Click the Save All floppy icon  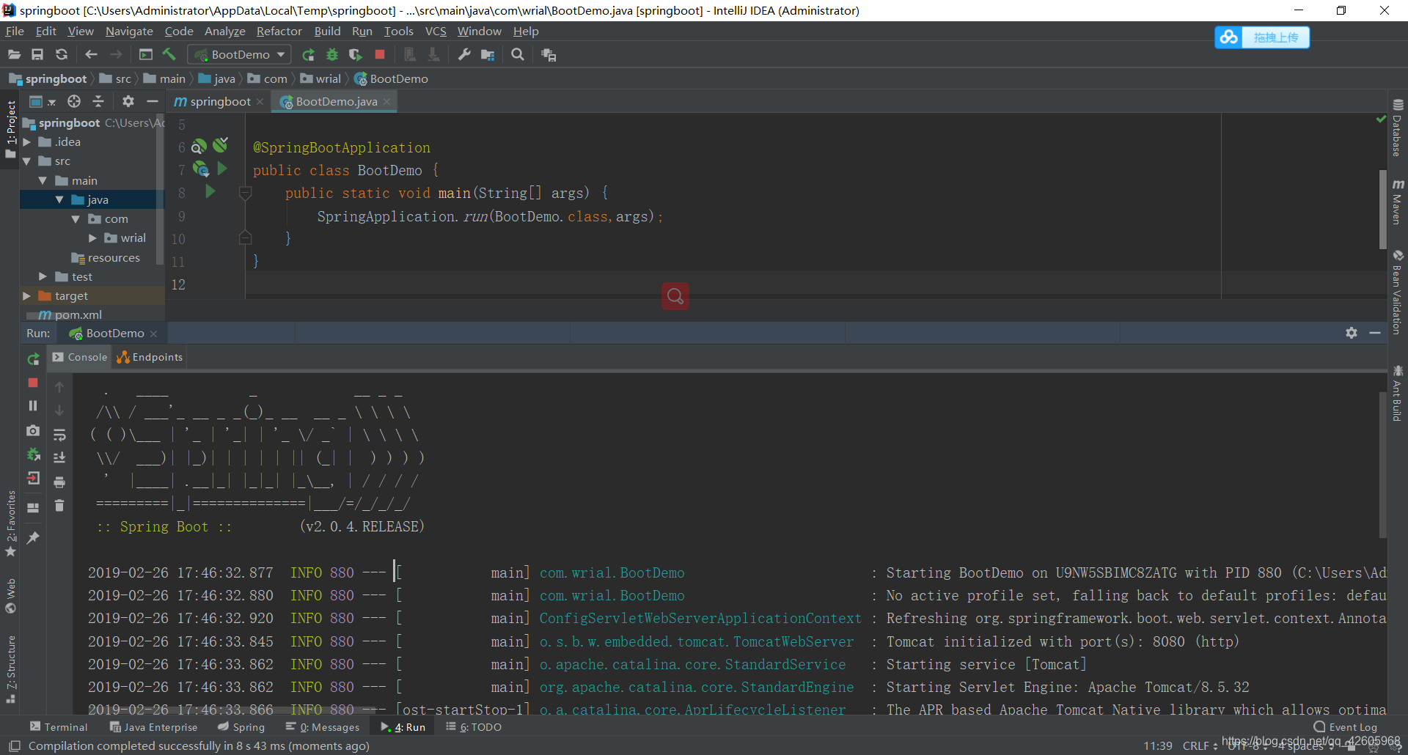[37, 55]
